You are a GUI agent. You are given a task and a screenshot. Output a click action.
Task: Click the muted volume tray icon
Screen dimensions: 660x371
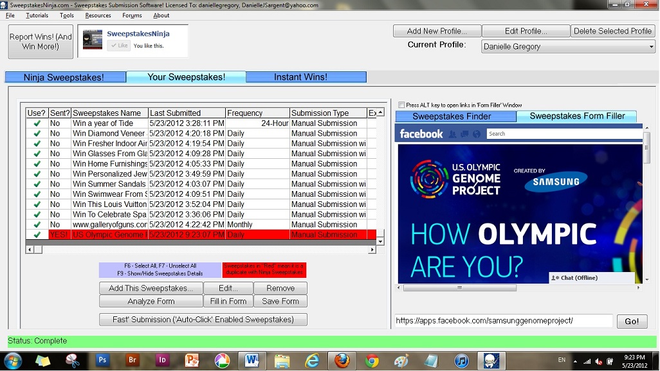click(598, 361)
